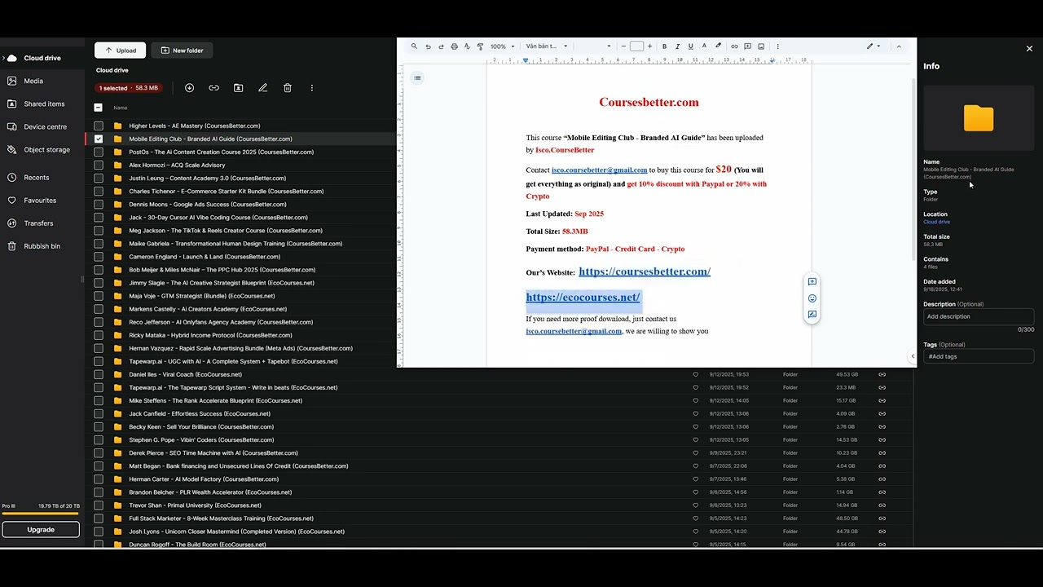The height and width of the screenshot is (587, 1043).
Task: Click the New folder button
Action: click(x=182, y=51)
